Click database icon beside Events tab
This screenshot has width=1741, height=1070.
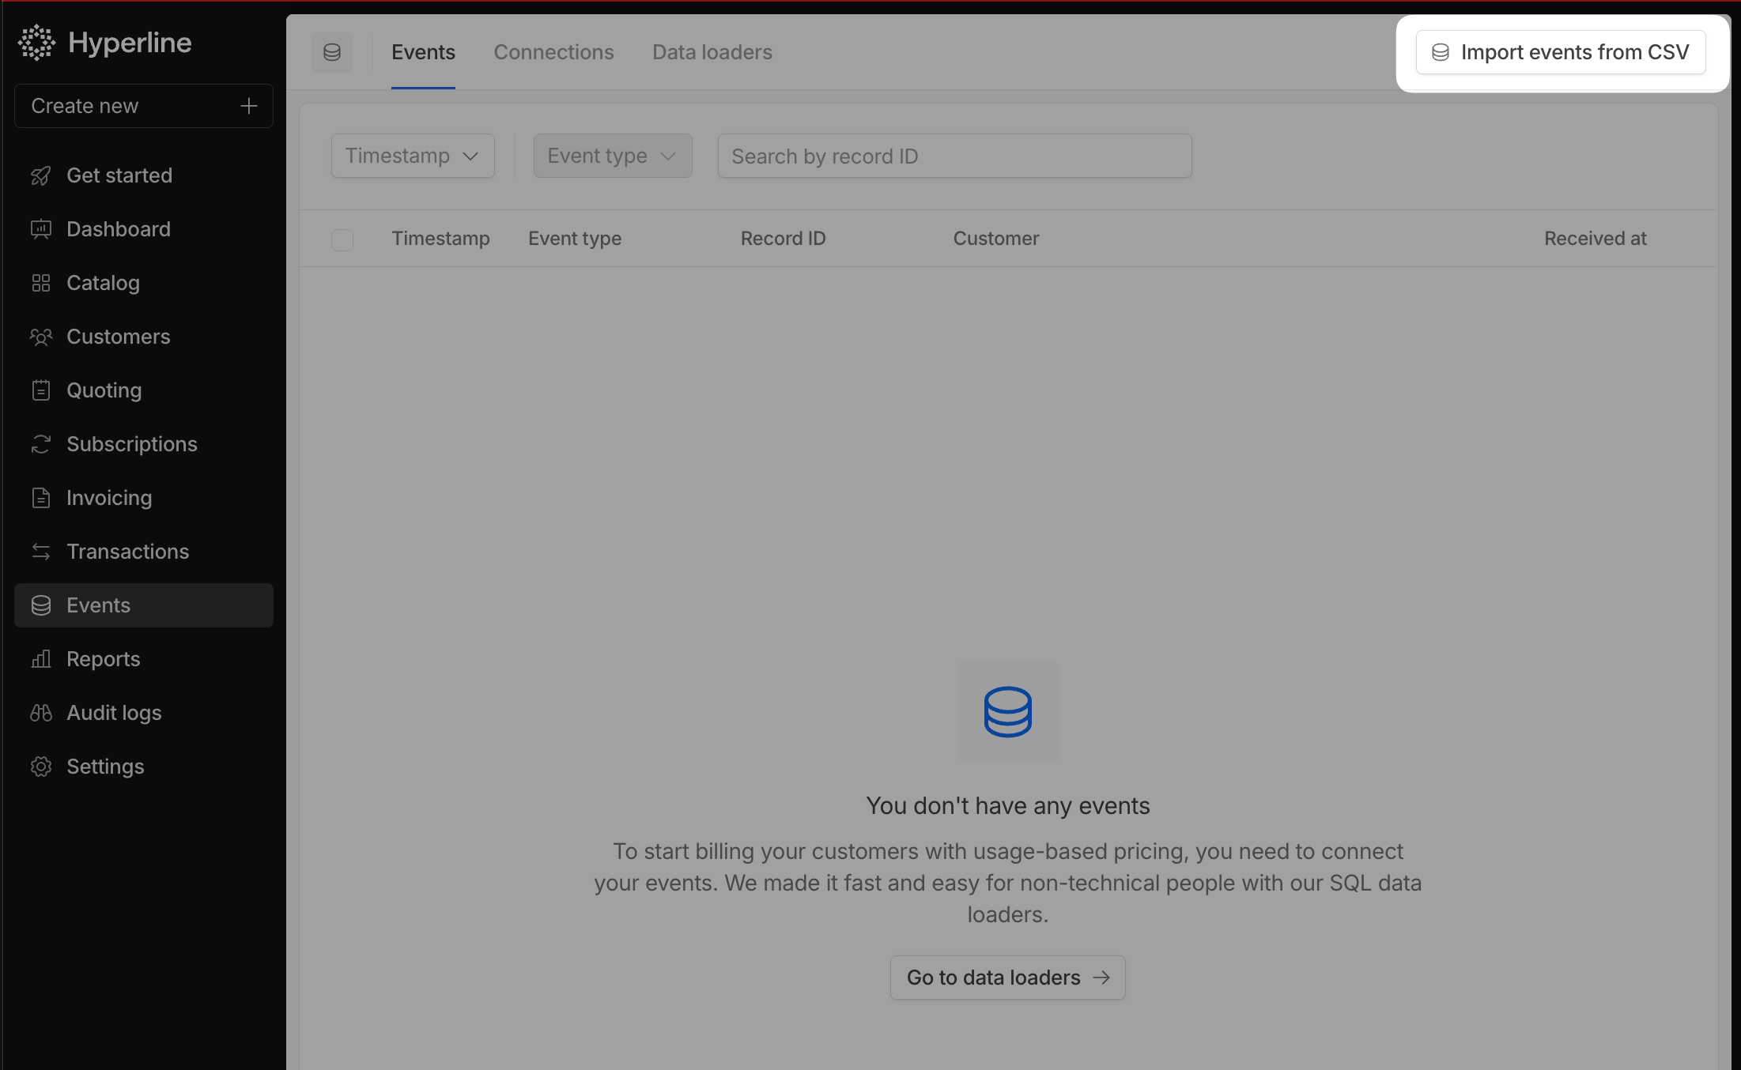(x=332, y=52)
